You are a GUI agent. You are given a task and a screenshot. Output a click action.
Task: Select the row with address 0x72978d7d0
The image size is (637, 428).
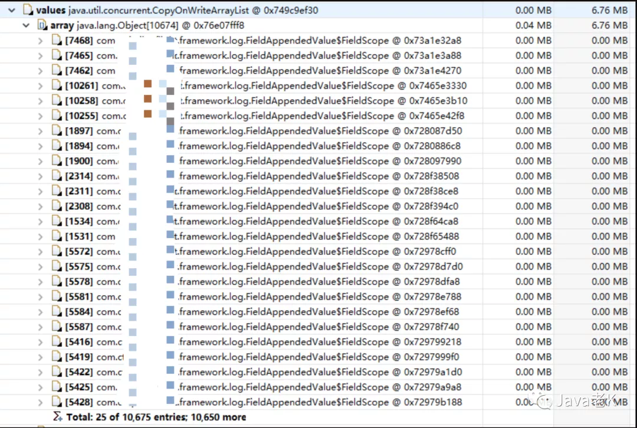click(x=318, y=267)
